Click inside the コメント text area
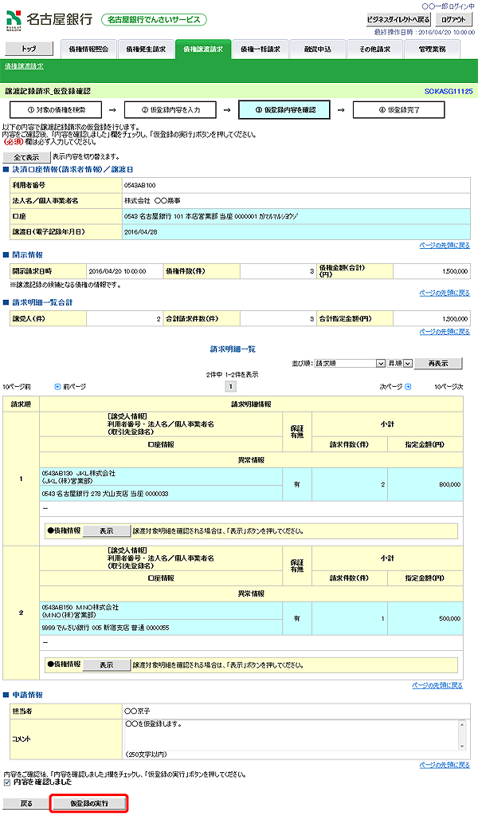 pos(292,735)
